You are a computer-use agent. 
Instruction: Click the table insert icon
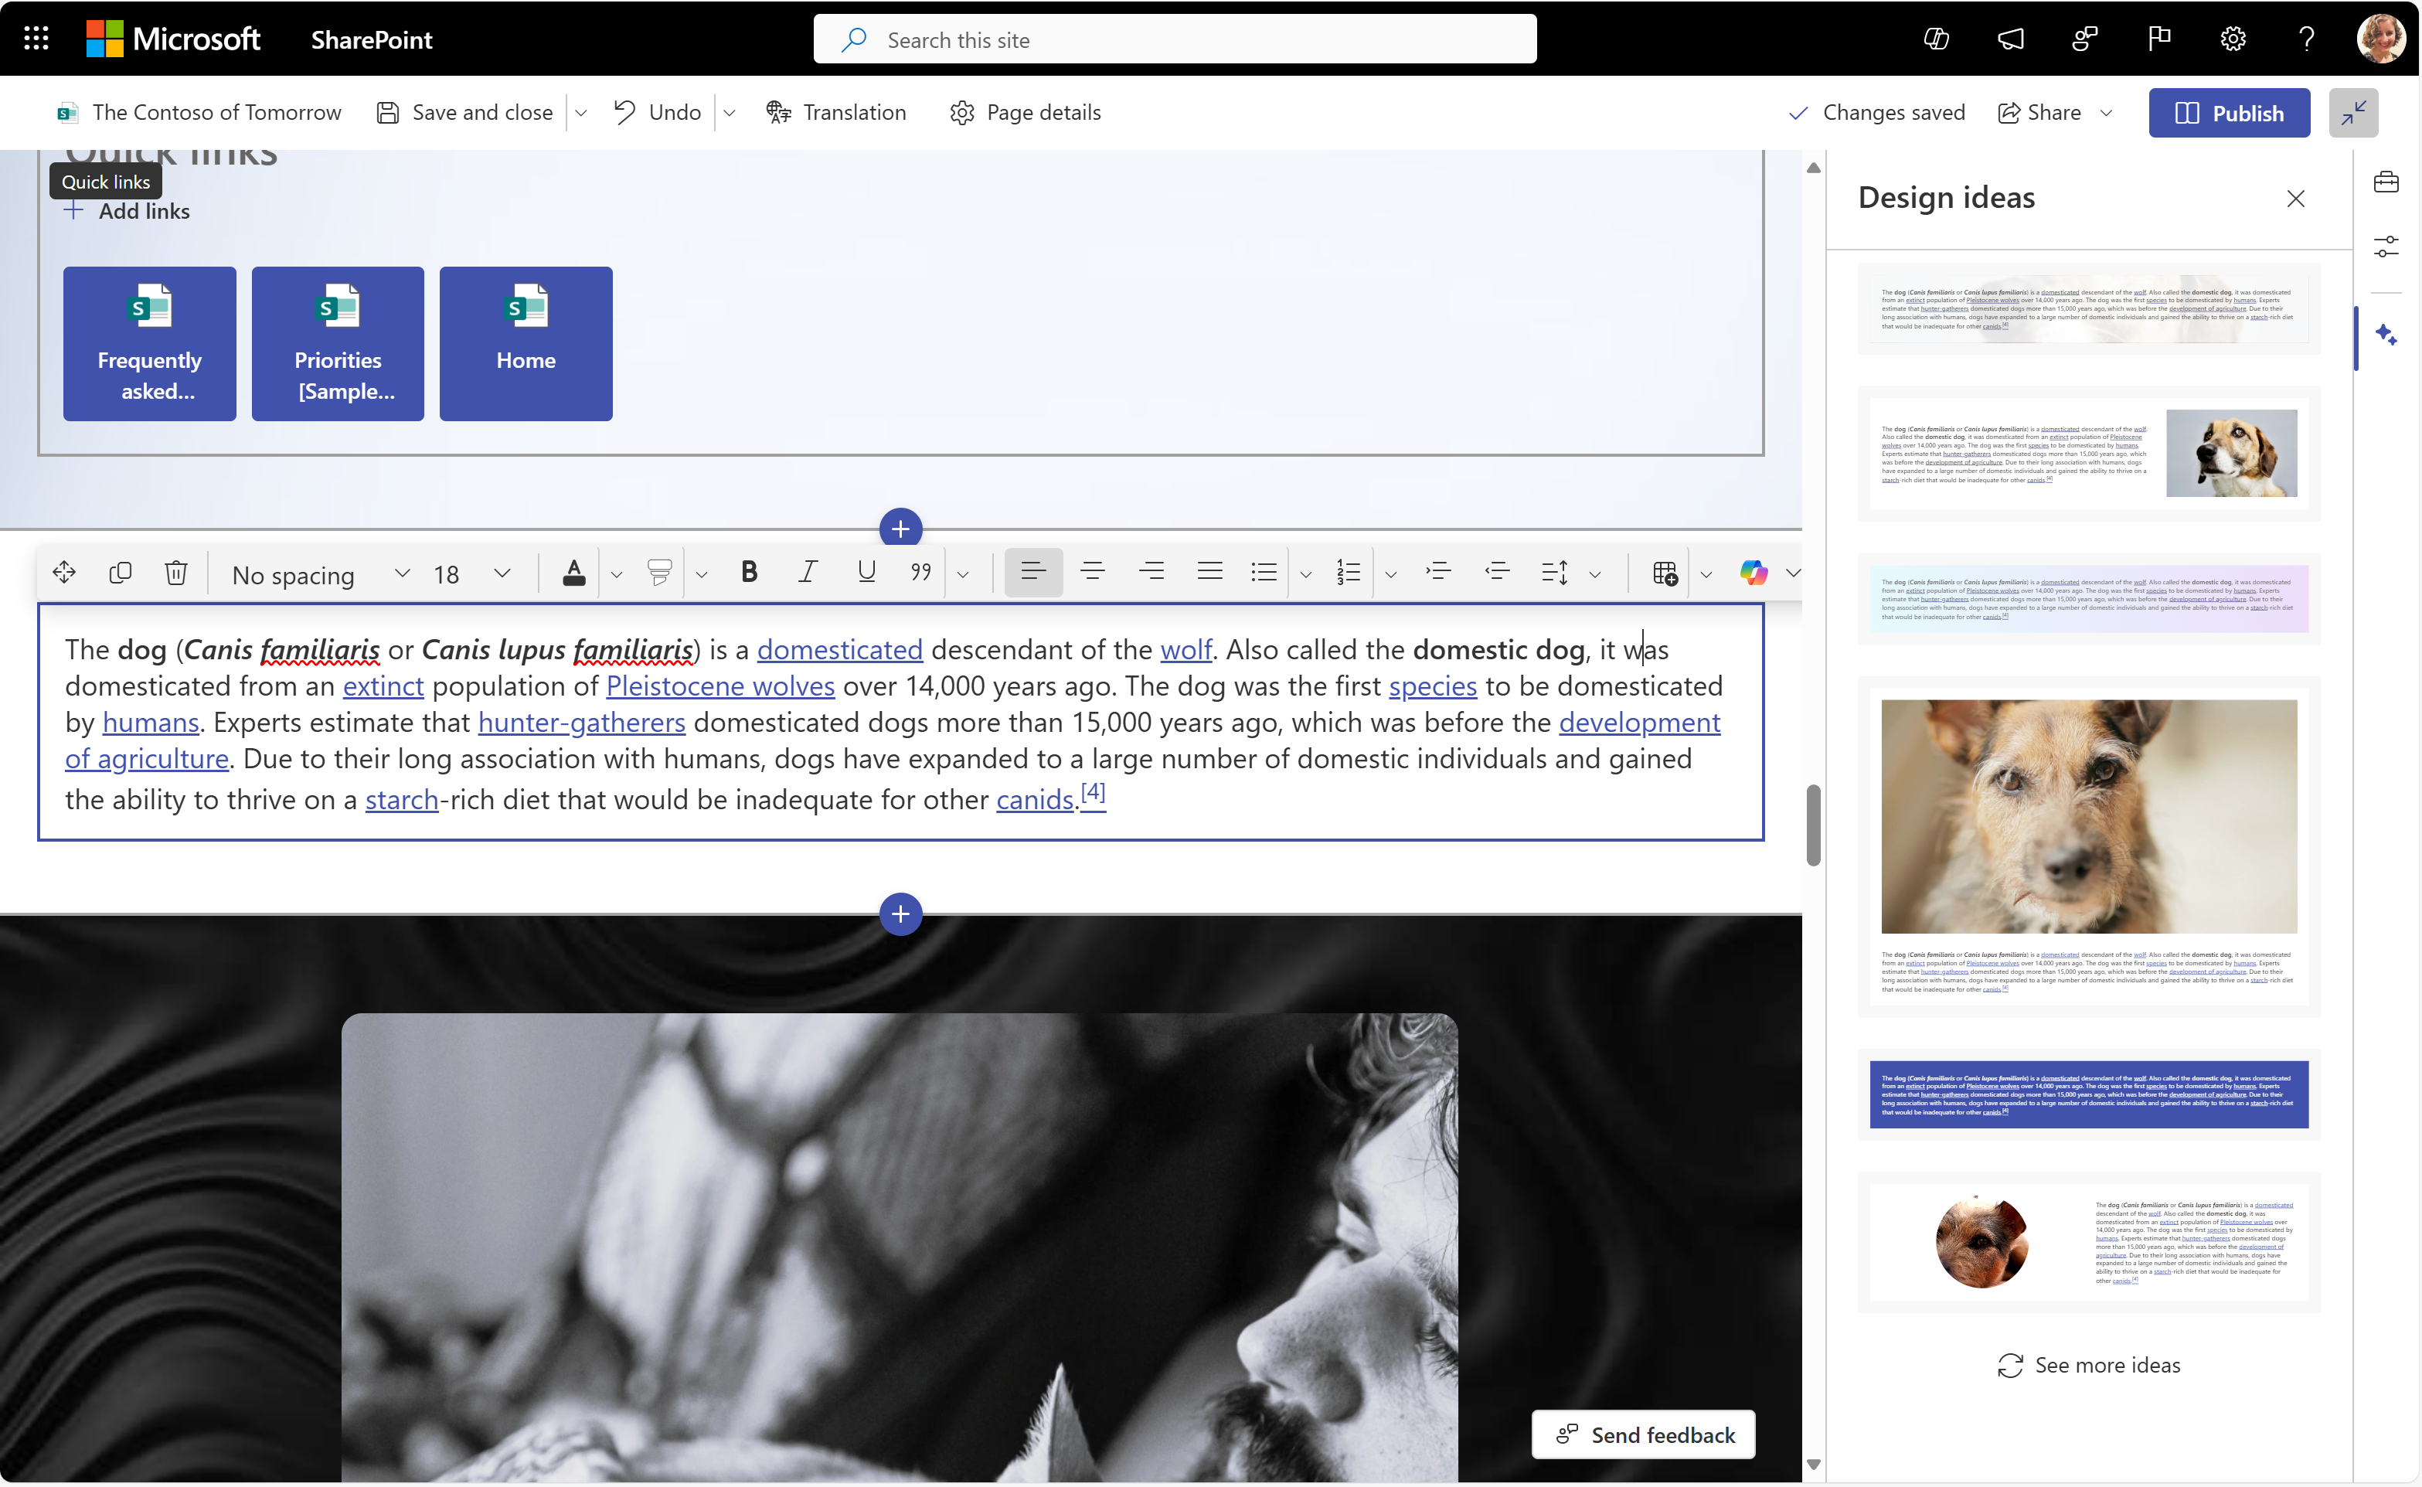[1665, 573]
